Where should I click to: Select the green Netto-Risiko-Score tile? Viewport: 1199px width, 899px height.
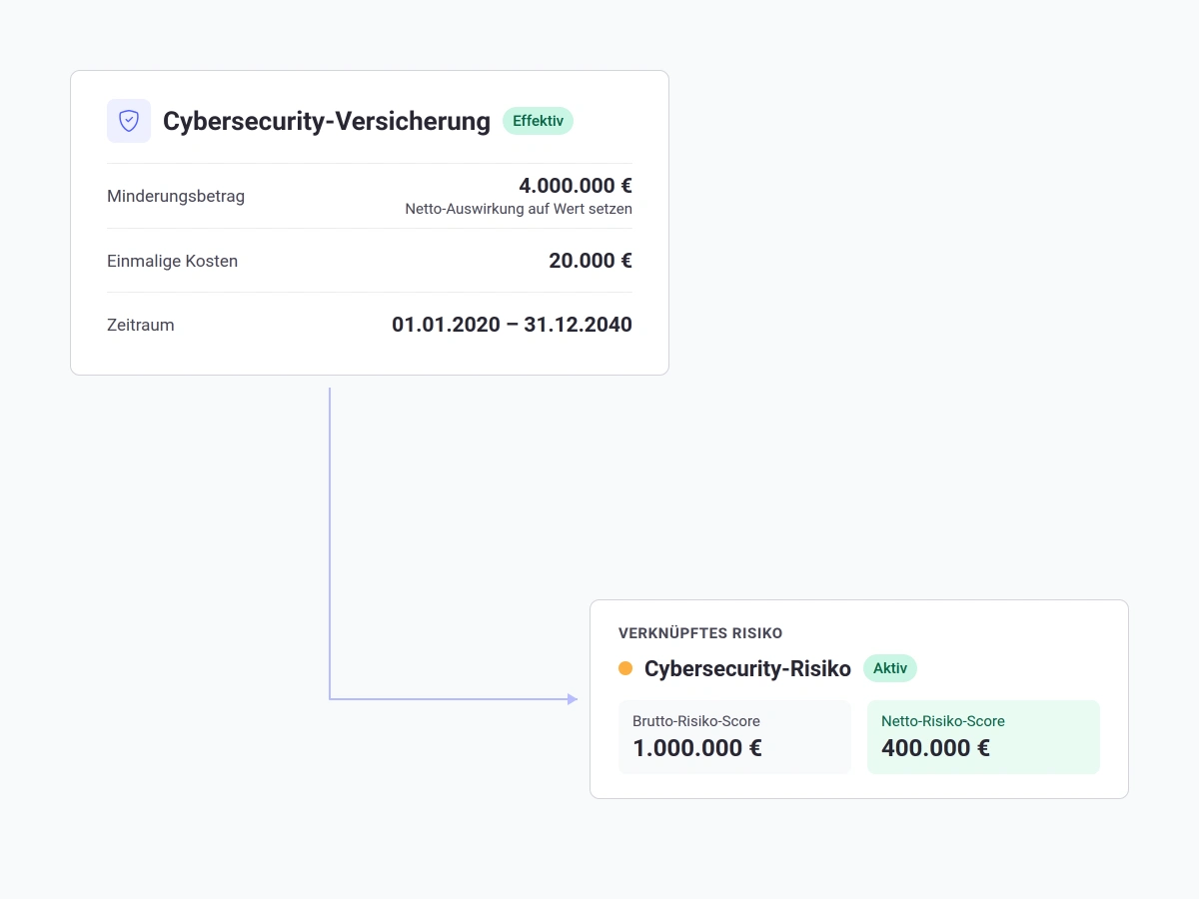(x=983, y=737)
